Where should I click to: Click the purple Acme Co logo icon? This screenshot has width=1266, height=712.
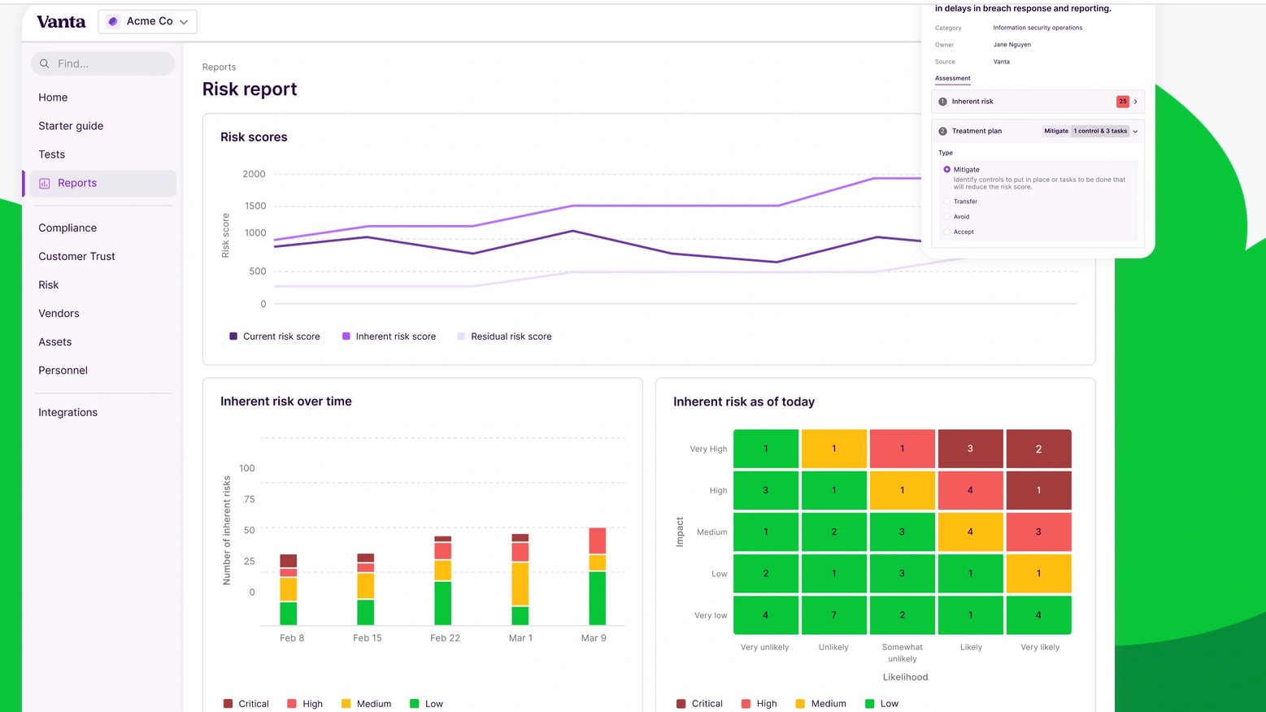click(113, 22)
